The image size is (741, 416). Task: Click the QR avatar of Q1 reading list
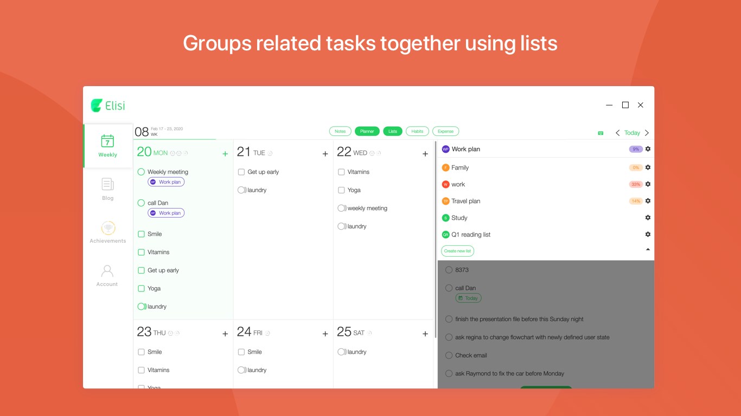click(445, 235)
